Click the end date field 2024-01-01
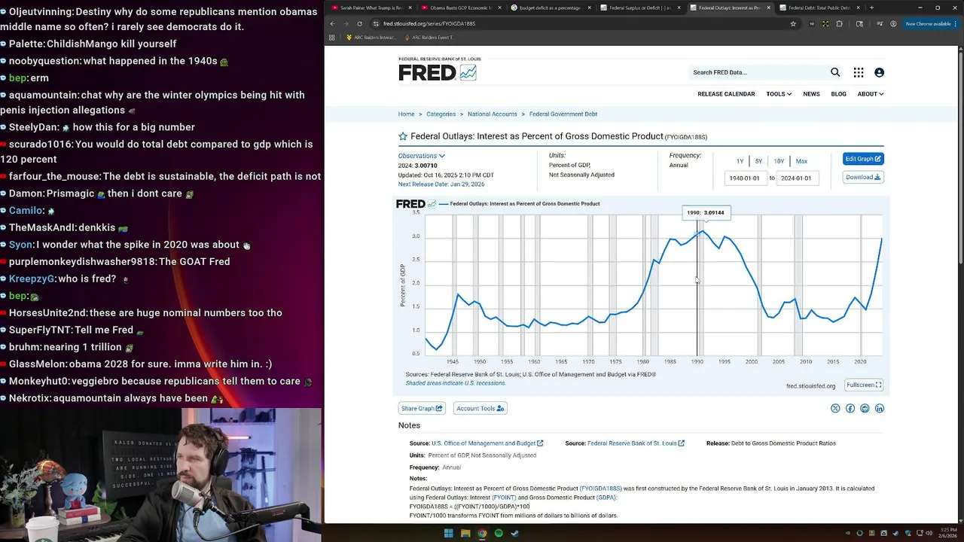 tap(797, 178)
